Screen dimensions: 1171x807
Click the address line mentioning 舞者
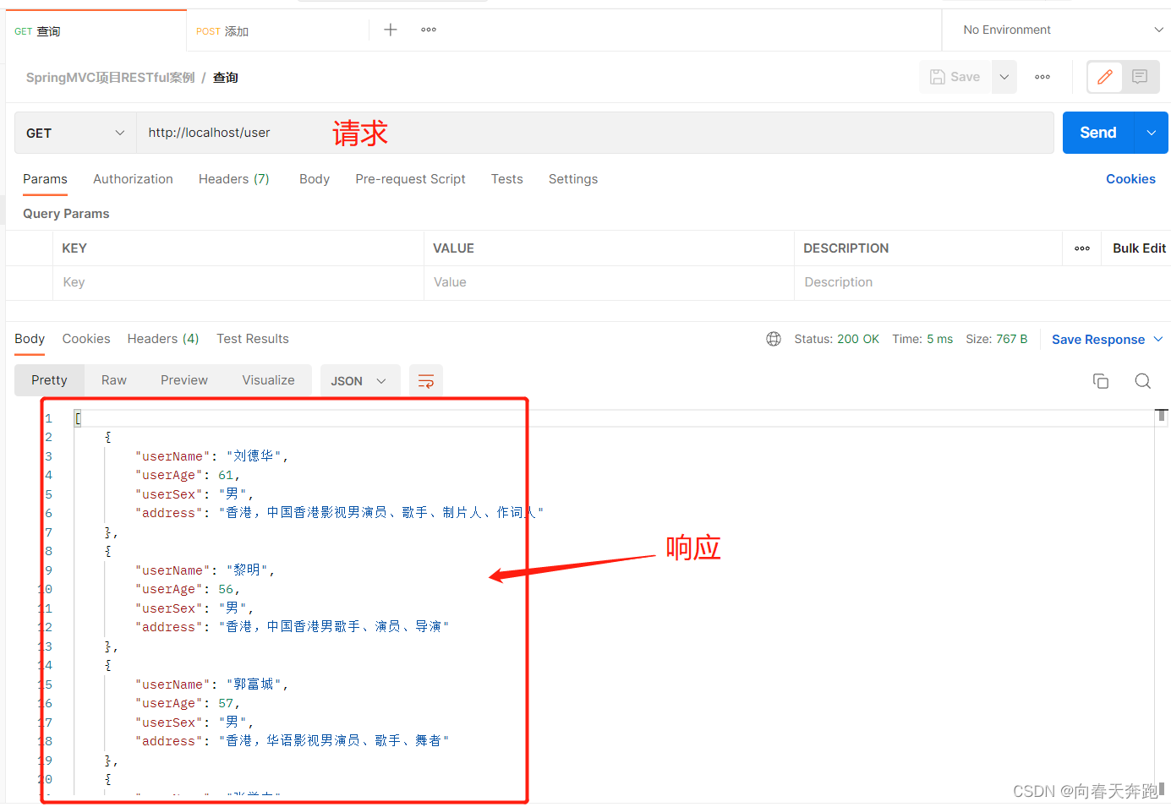point(293,741)
